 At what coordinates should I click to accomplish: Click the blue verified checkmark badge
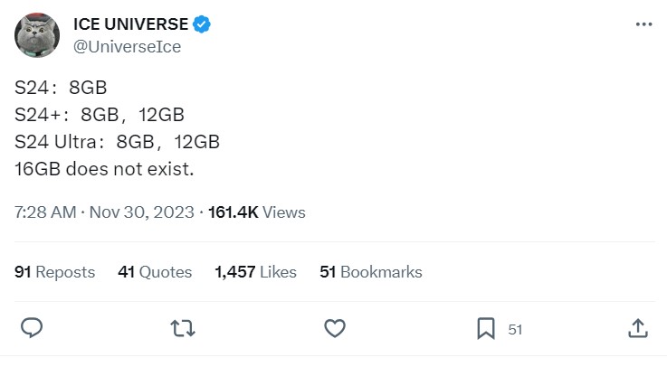click(202, 24)
